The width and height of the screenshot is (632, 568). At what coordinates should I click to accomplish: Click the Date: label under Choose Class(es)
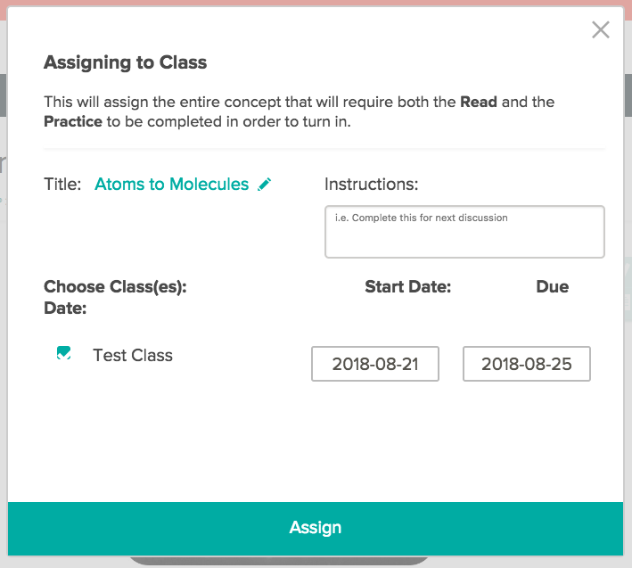coord(65,309)
